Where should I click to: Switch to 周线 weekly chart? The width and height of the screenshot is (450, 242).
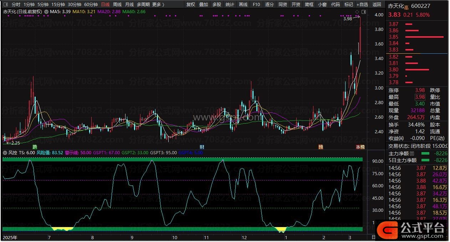pos(117,5)
